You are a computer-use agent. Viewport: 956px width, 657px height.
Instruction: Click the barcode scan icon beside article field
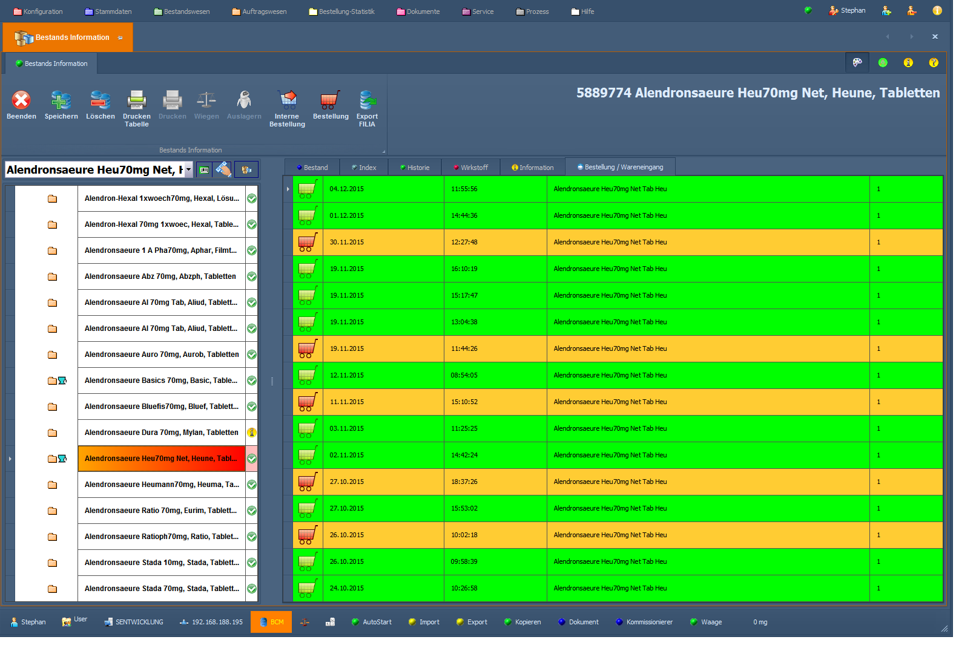[205, 170]
